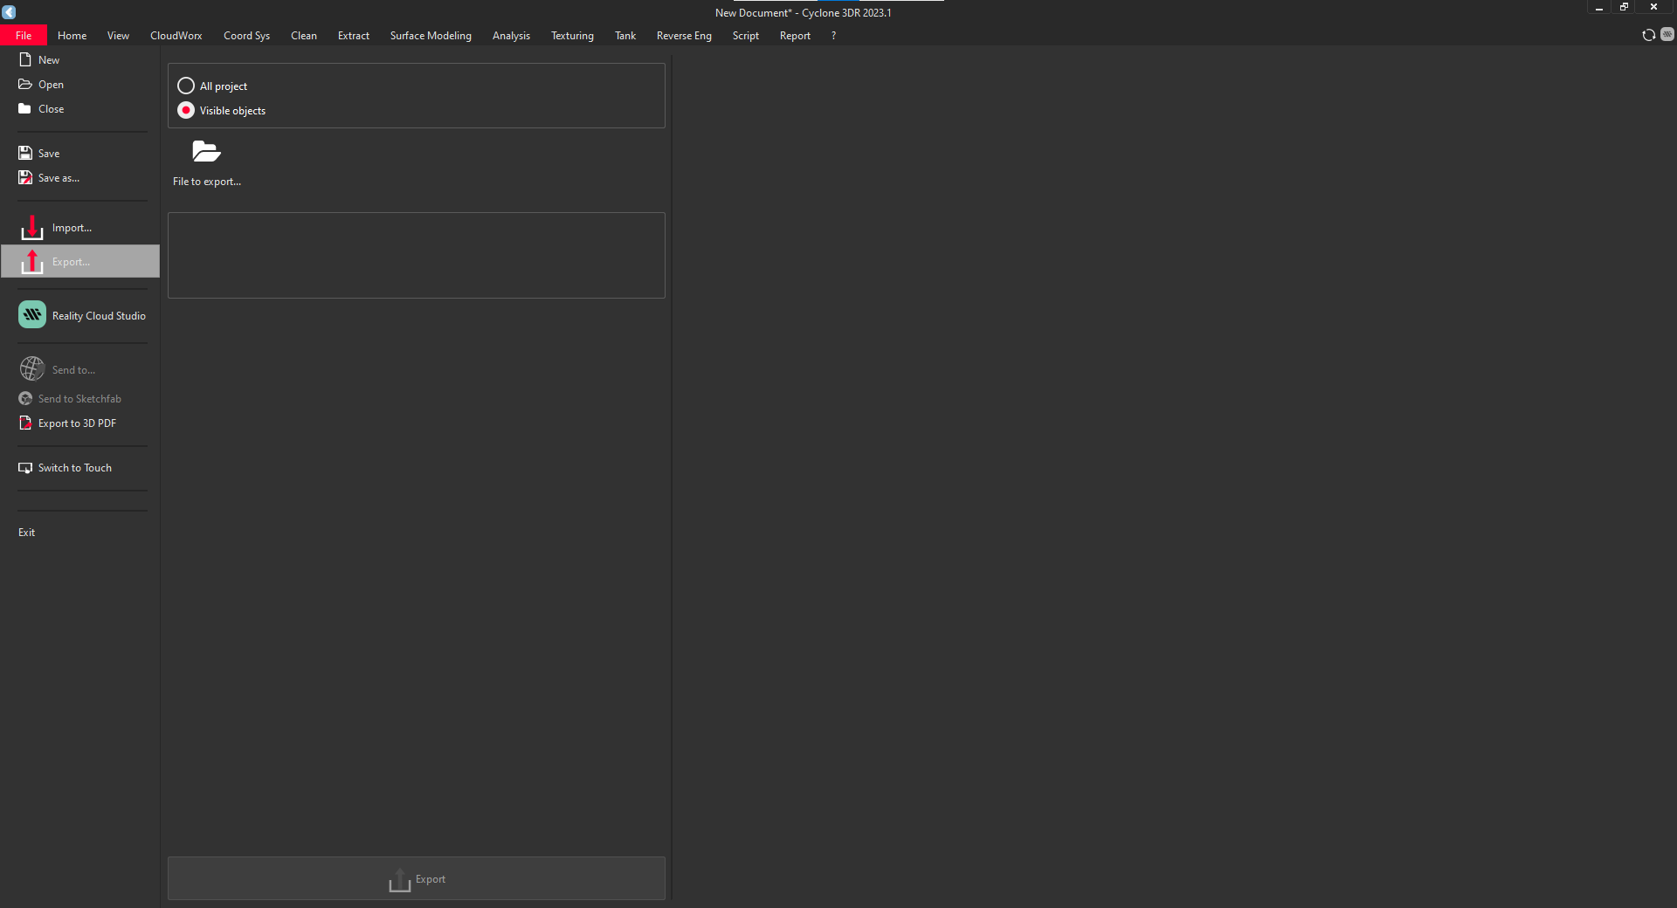The width and height of the screenshot is (1677, 908).
Task: Open the Surface Modeling tab
Action: [x=431, y=36]
